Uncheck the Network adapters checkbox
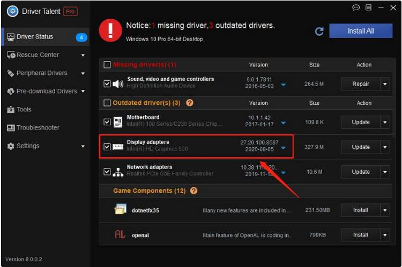This screenshot has width=402, height=267. tap(107, 172)
